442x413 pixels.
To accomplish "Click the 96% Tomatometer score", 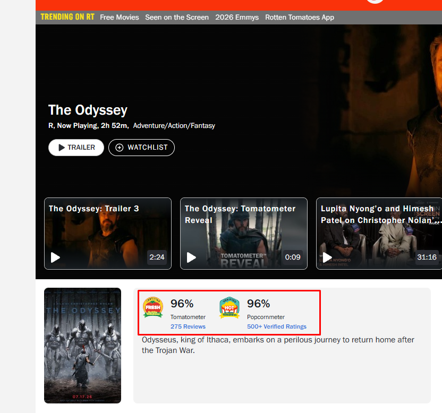I will pos(182,304).
